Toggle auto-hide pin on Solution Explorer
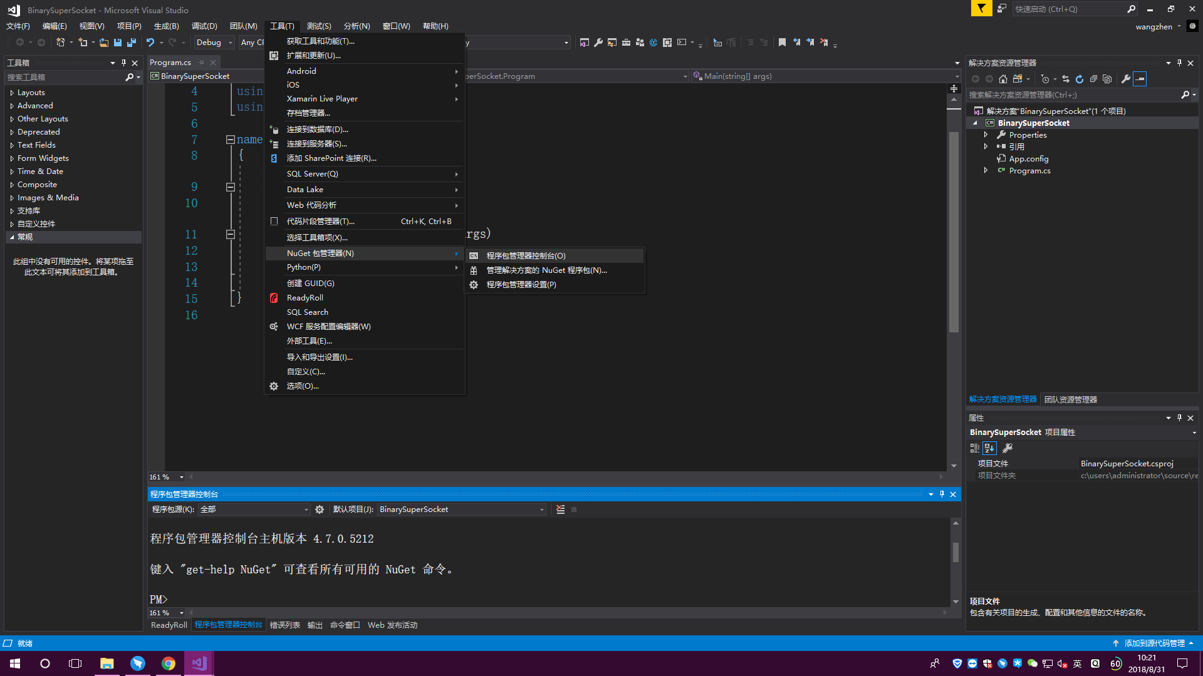The height and width of the screenshot is (676, 1203). [x=1179, y=63]
